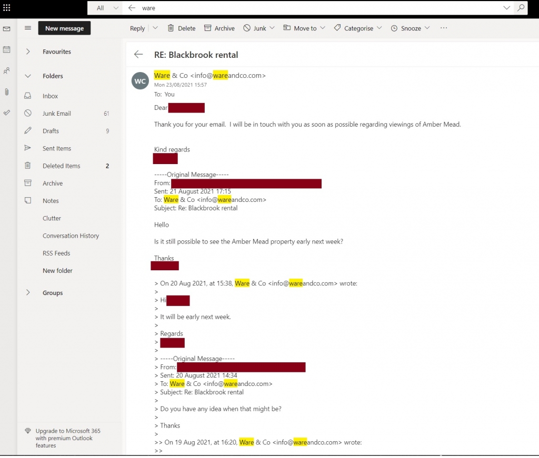539x458 pixels.
Task: Archive the message from the toolbar
Action: 219,28
